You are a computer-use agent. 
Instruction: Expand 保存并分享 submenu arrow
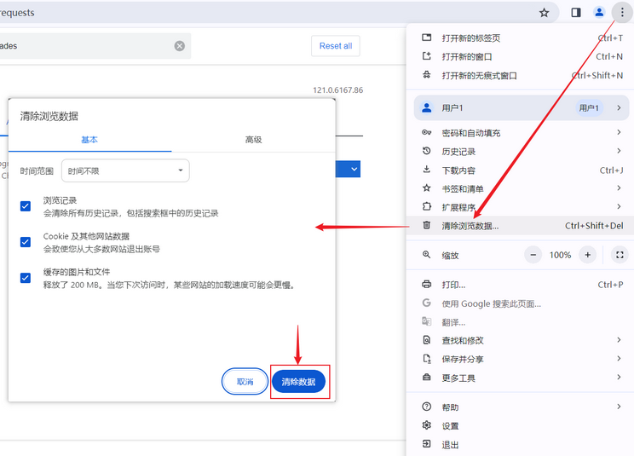[619, 359]
